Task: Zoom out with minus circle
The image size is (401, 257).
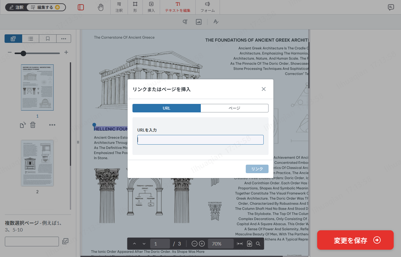Action: [x=194, y=244]
